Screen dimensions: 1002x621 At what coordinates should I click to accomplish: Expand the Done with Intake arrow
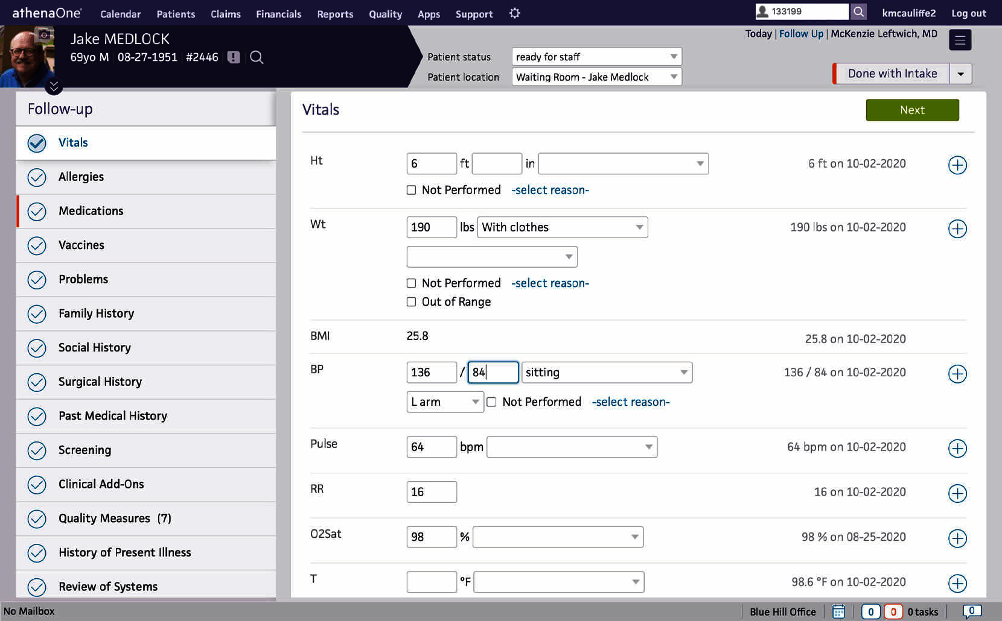point(960,73)
